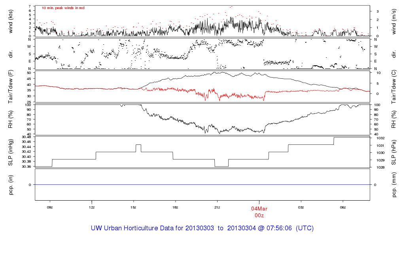Click the "07:56:06" timestamp in the title
Image resolution: width=405 pixels, height=277 pixels.
[279, 228]
